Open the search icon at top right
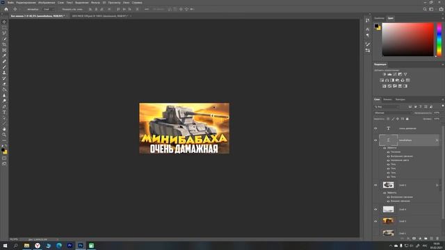The image size is (445, 250). tap(425, 9)
